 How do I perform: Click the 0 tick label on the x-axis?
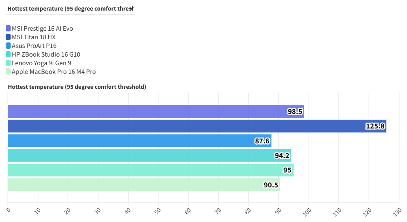9,210
